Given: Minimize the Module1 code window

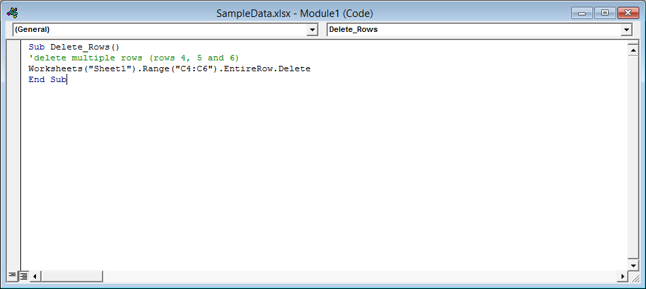Looking at the screenshot, I should pyautogui.click(x=582, y=13).
